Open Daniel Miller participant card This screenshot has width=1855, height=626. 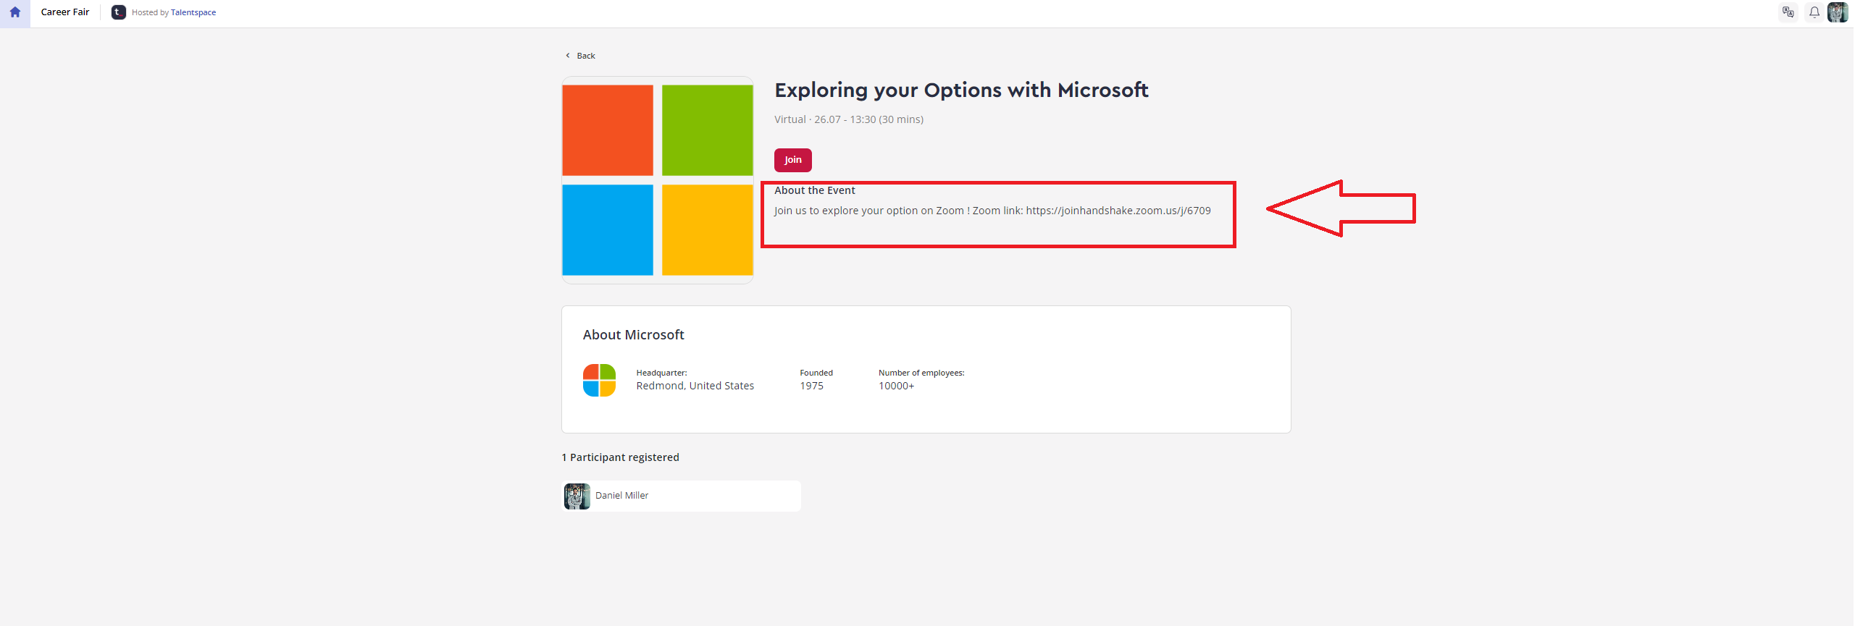click(x=682, y=496)
